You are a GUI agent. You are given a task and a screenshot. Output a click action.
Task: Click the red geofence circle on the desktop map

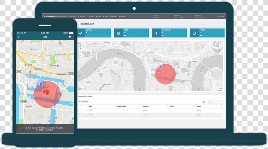(166, 74)
